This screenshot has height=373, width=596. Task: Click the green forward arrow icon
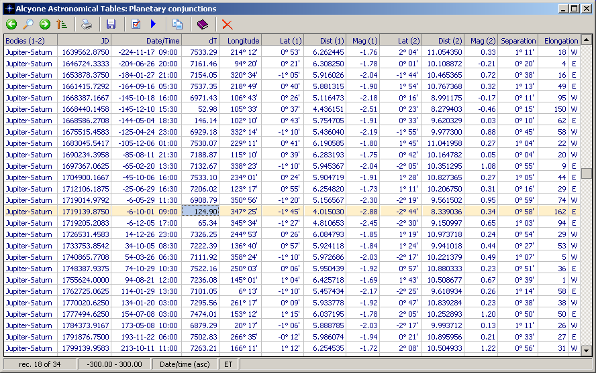45,25
